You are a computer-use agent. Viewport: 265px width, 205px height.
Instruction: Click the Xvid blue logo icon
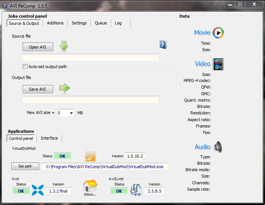(38, 190)
